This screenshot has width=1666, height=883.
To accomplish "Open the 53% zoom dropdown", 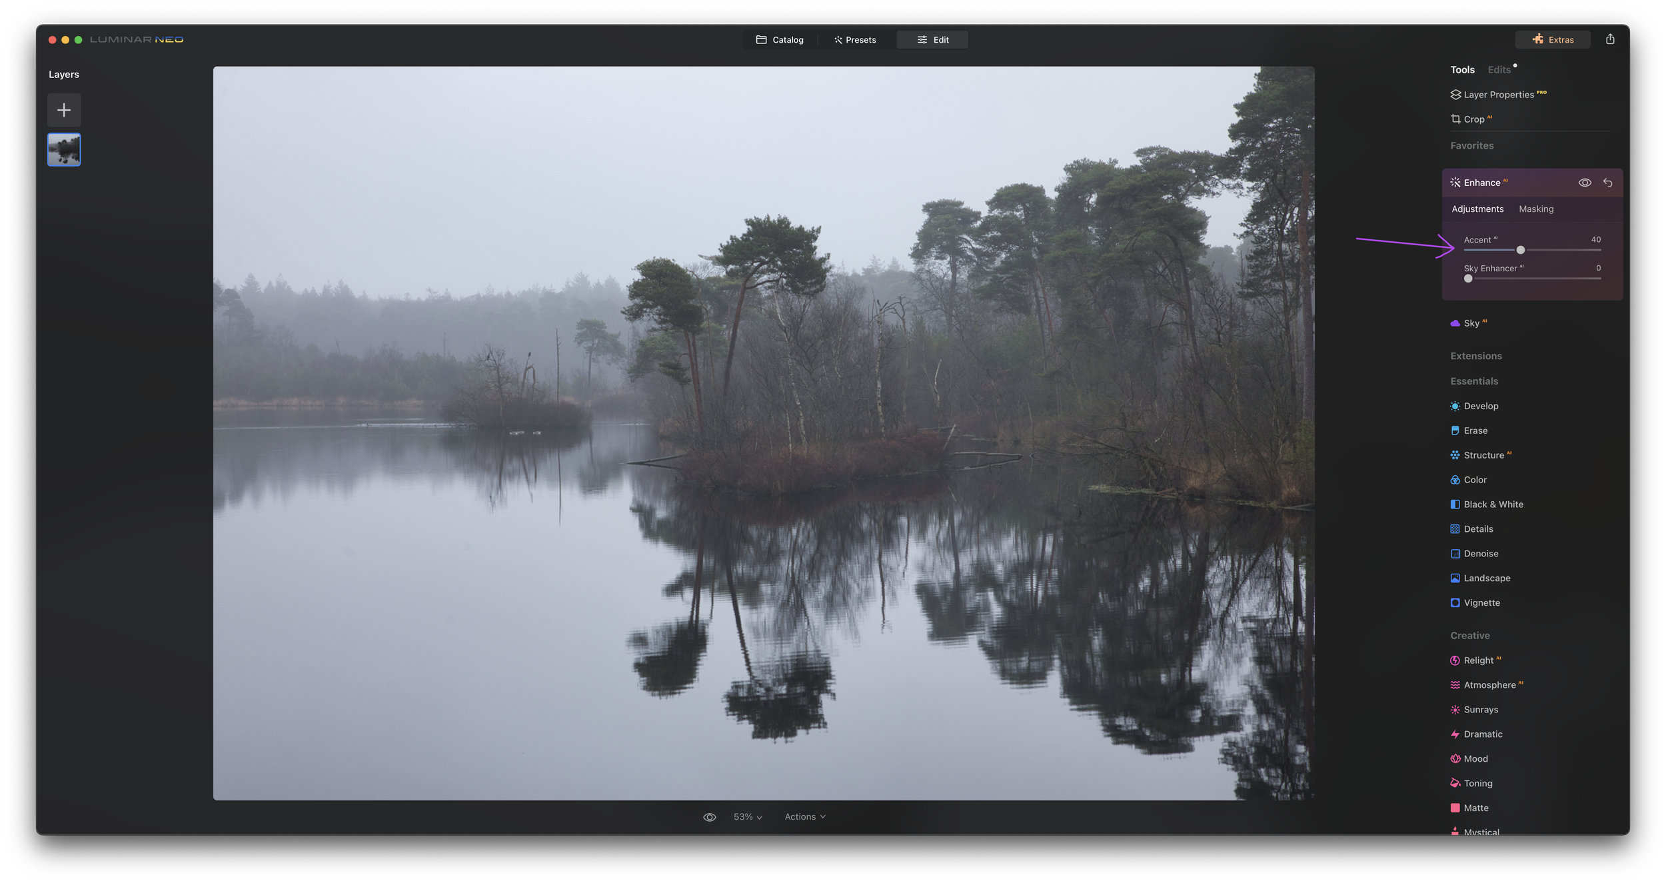I will [x=747, y=817].
